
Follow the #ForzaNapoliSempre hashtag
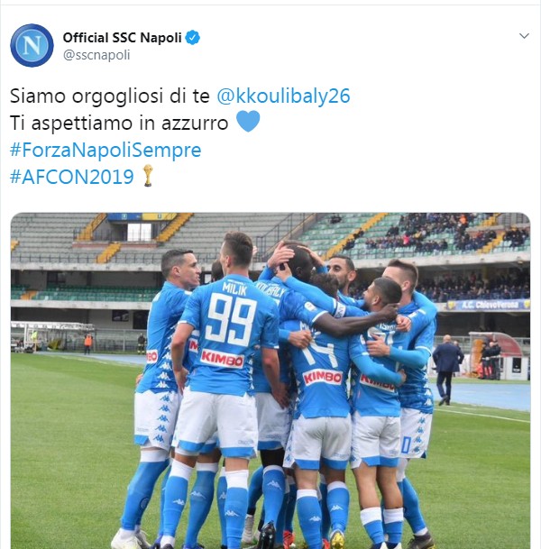click(105, 150)
